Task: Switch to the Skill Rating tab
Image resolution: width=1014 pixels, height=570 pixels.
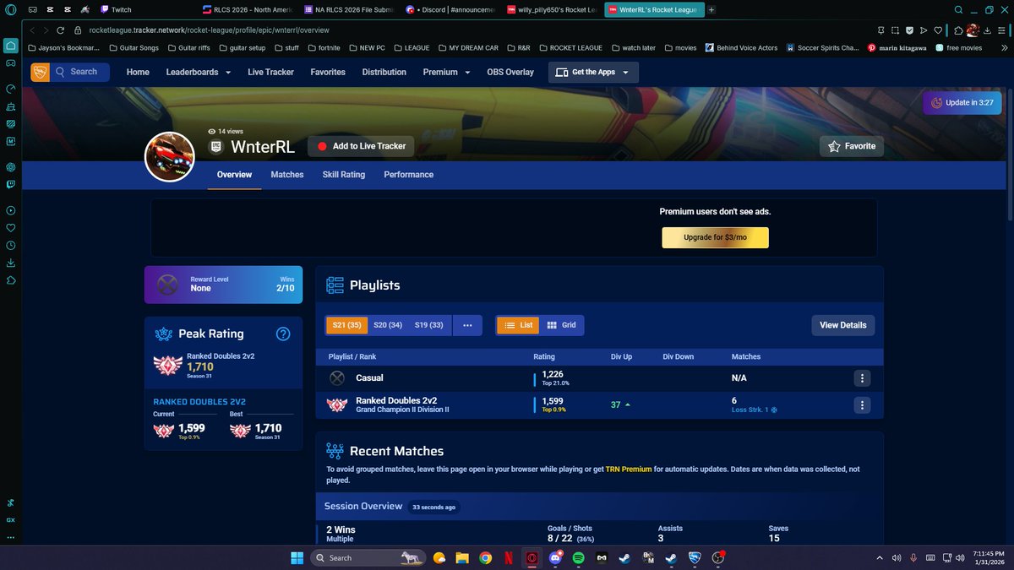Action: tap(344, 175)
